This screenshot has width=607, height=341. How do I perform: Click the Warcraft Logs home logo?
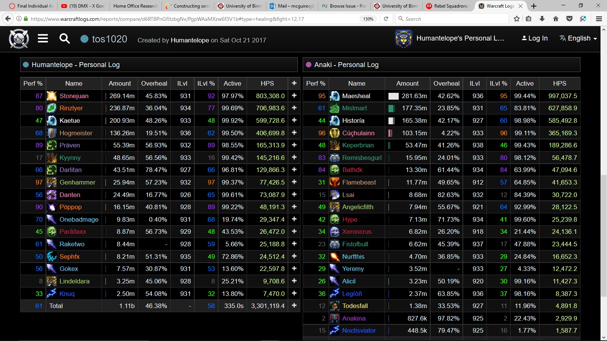pyautogui.click(x=19, y=39)
